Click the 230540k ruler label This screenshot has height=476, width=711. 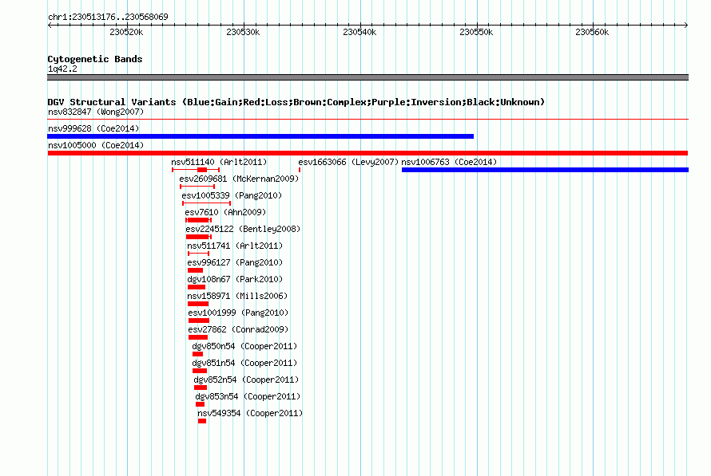tap(359, 32)
